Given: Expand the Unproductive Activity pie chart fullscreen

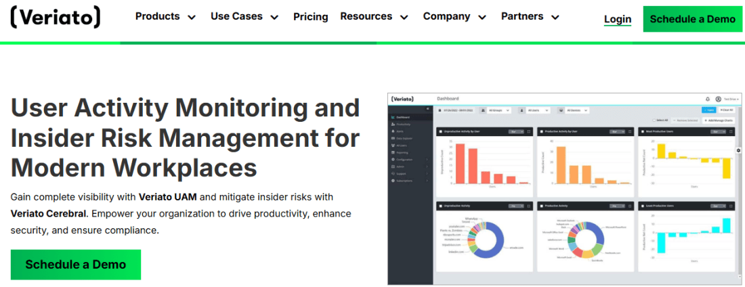Looking at the screenshot, I should point(529,206).
